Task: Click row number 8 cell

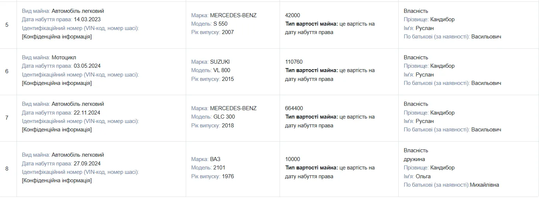Action: coord(7,169)
